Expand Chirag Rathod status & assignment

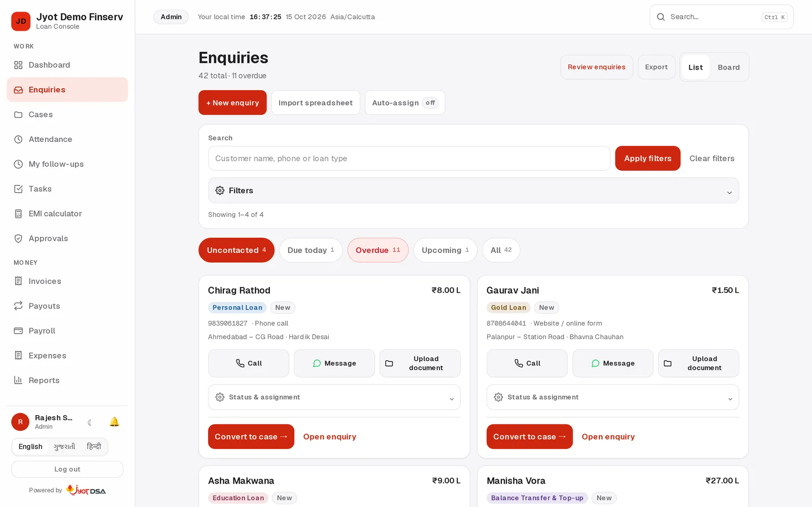pyautogui.click(x=334, y=397)
